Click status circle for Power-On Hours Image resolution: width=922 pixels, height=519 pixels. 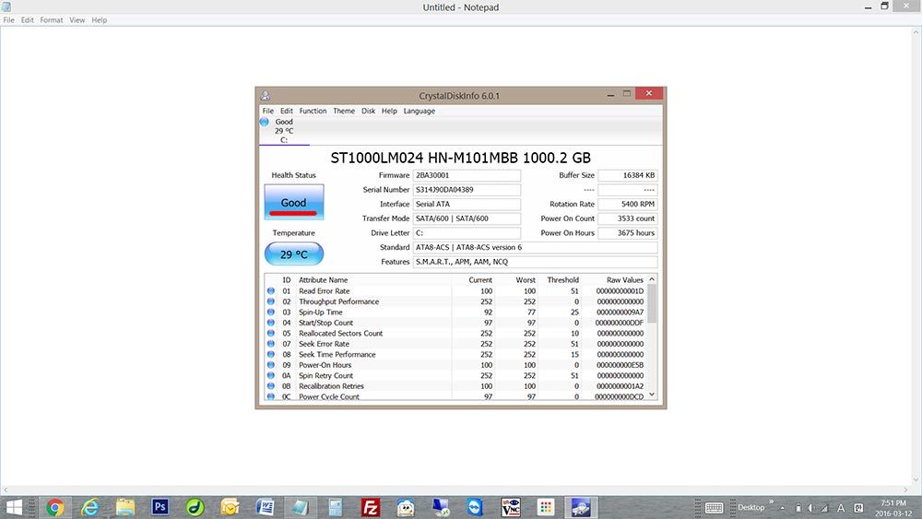tap(271, 365)
